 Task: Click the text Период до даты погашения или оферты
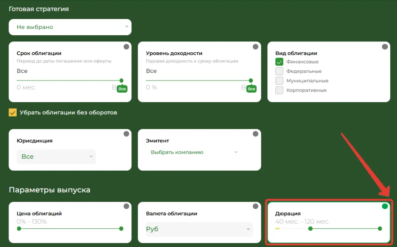pyautogui.click(x=64, y=61)
